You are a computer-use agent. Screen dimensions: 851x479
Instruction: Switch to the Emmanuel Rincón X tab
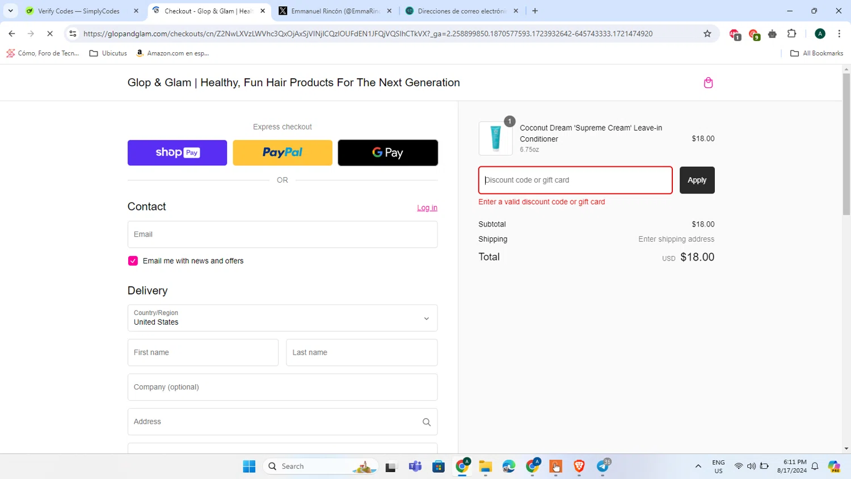335,11
